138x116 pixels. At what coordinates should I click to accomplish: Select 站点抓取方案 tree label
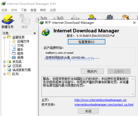tap(21, 70)
